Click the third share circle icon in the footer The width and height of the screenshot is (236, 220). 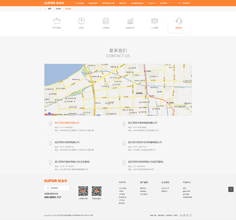click(x=187, y=215)
